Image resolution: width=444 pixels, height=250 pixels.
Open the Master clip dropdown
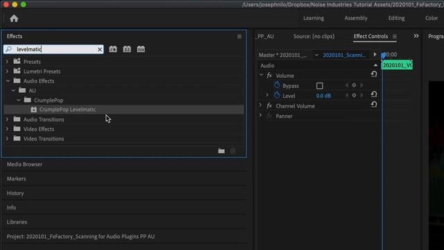pos(316,55)
